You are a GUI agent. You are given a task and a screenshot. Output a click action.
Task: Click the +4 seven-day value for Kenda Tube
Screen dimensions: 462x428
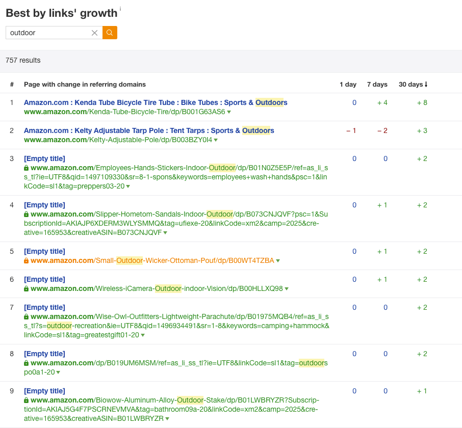[382, 103]
